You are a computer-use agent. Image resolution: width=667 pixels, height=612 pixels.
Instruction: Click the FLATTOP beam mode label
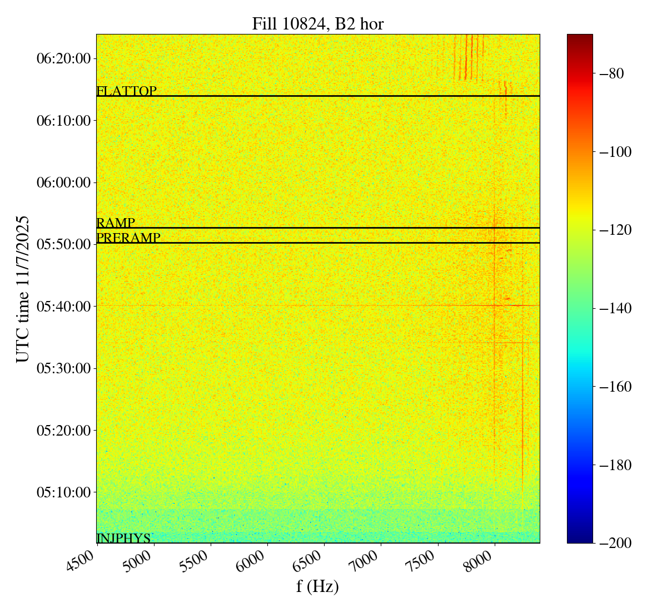click(x=126, y=91)
